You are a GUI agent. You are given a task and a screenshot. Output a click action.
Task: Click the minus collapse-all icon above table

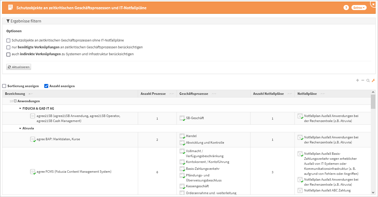(x=363, y=80)
